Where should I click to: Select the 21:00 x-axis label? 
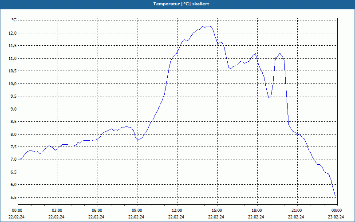(x=297, y=210)
